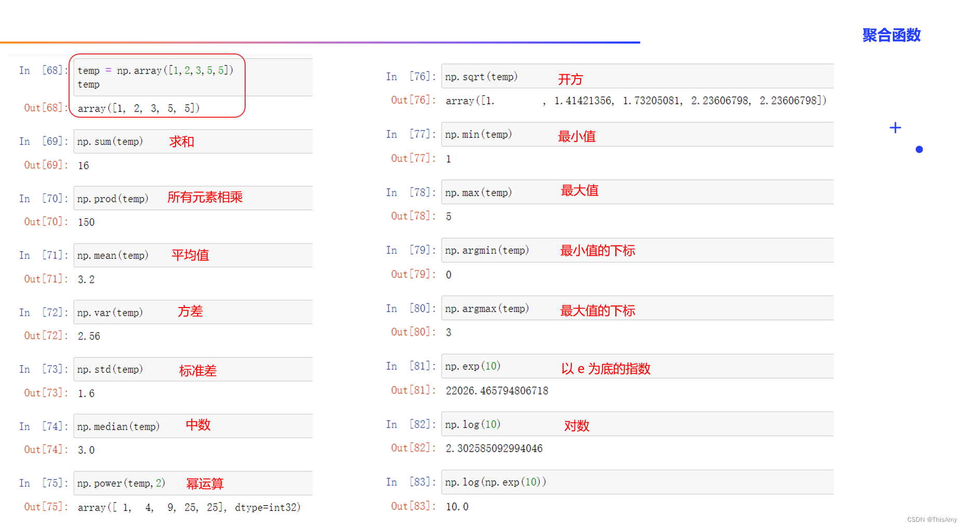Click the np.argmax(temp) input cell
Viewport: 965px width, 528px height.
click(x=637, y=308)
